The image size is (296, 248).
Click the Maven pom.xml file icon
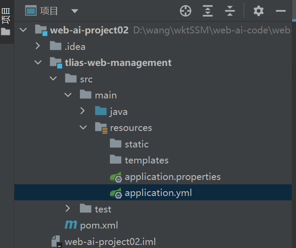(x=70, y=225)
